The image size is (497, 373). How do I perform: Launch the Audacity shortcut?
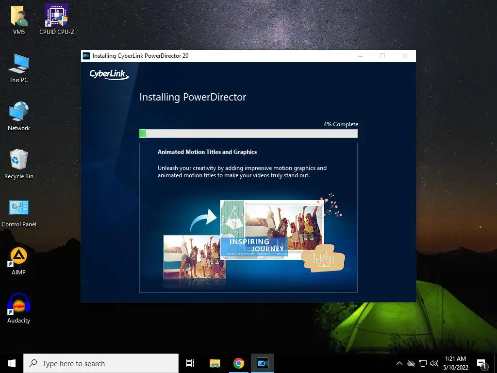(19, 308)
